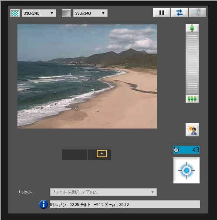Click the gray gradient display size icon
This screenshot has width=217, height=220.
[x=66, y=13]
